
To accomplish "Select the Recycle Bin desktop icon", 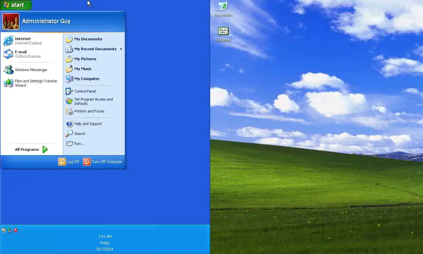I will click(x=223, y=9).
